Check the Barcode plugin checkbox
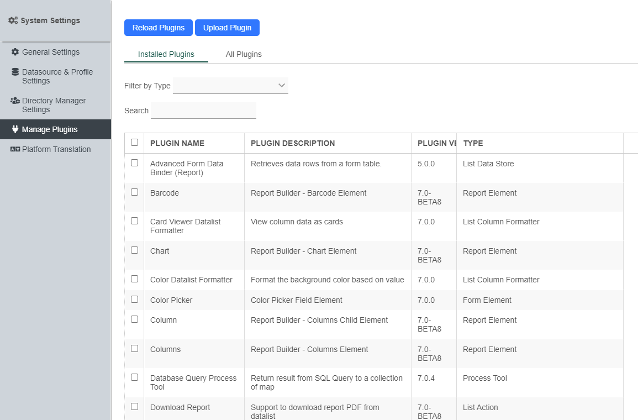The width and height of the screenshot is (638, 420). tap(134, 192)
